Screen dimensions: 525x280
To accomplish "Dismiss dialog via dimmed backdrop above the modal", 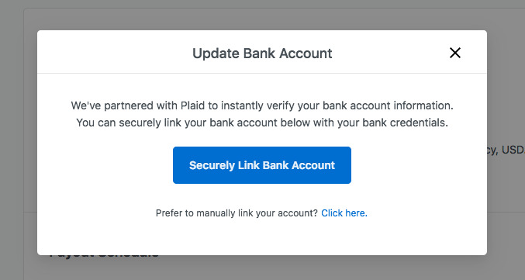I will [262, 15].
